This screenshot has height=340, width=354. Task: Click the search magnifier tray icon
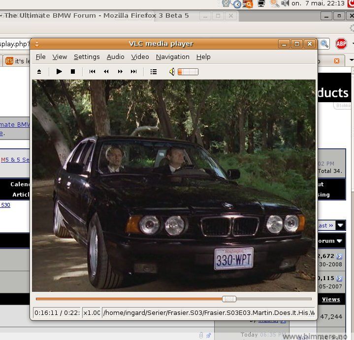click(275, 3)
